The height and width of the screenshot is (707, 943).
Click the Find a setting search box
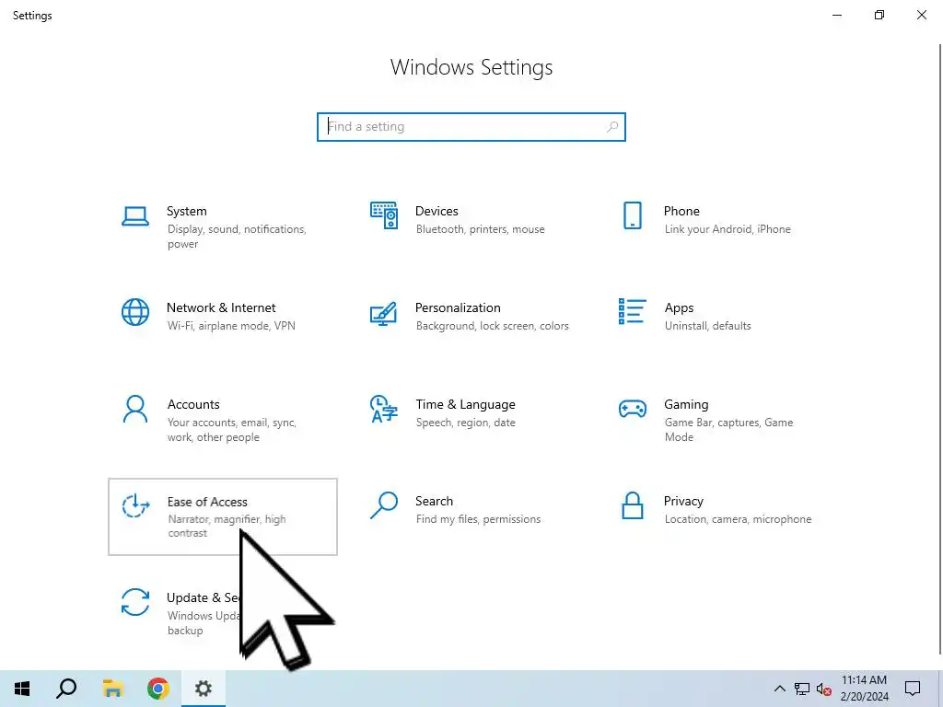tap(471, 127)
